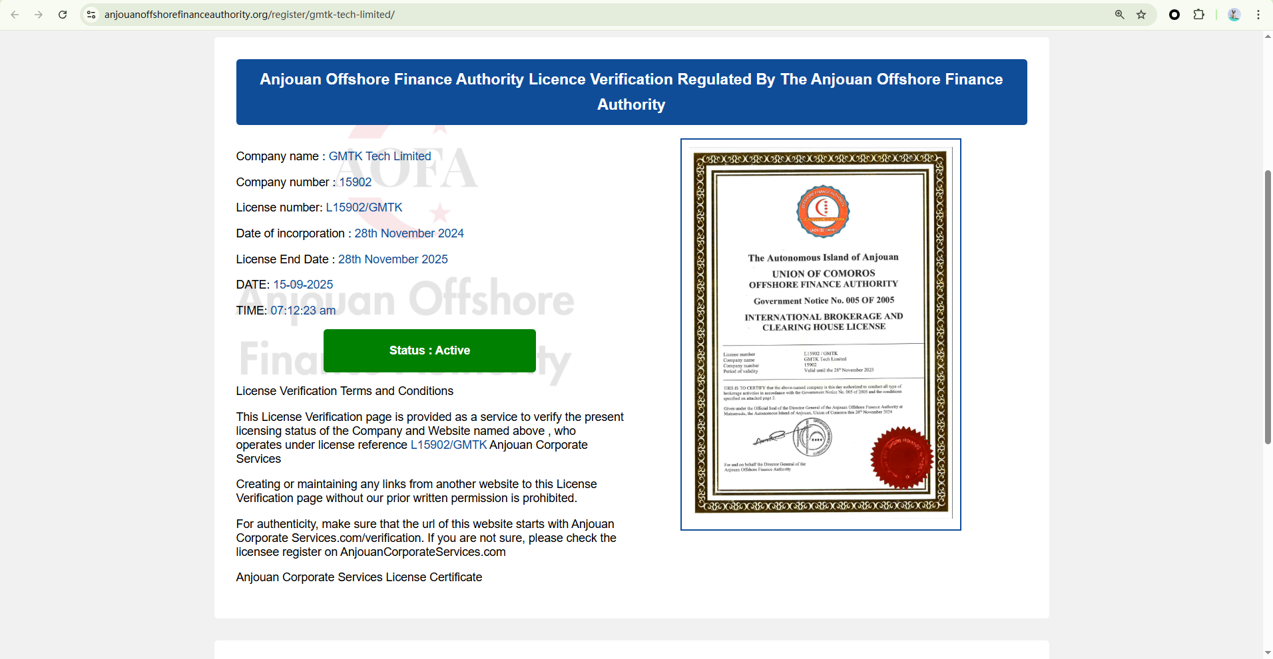Select the company number 15902
1273x659 pixels.
pos(356,182)
